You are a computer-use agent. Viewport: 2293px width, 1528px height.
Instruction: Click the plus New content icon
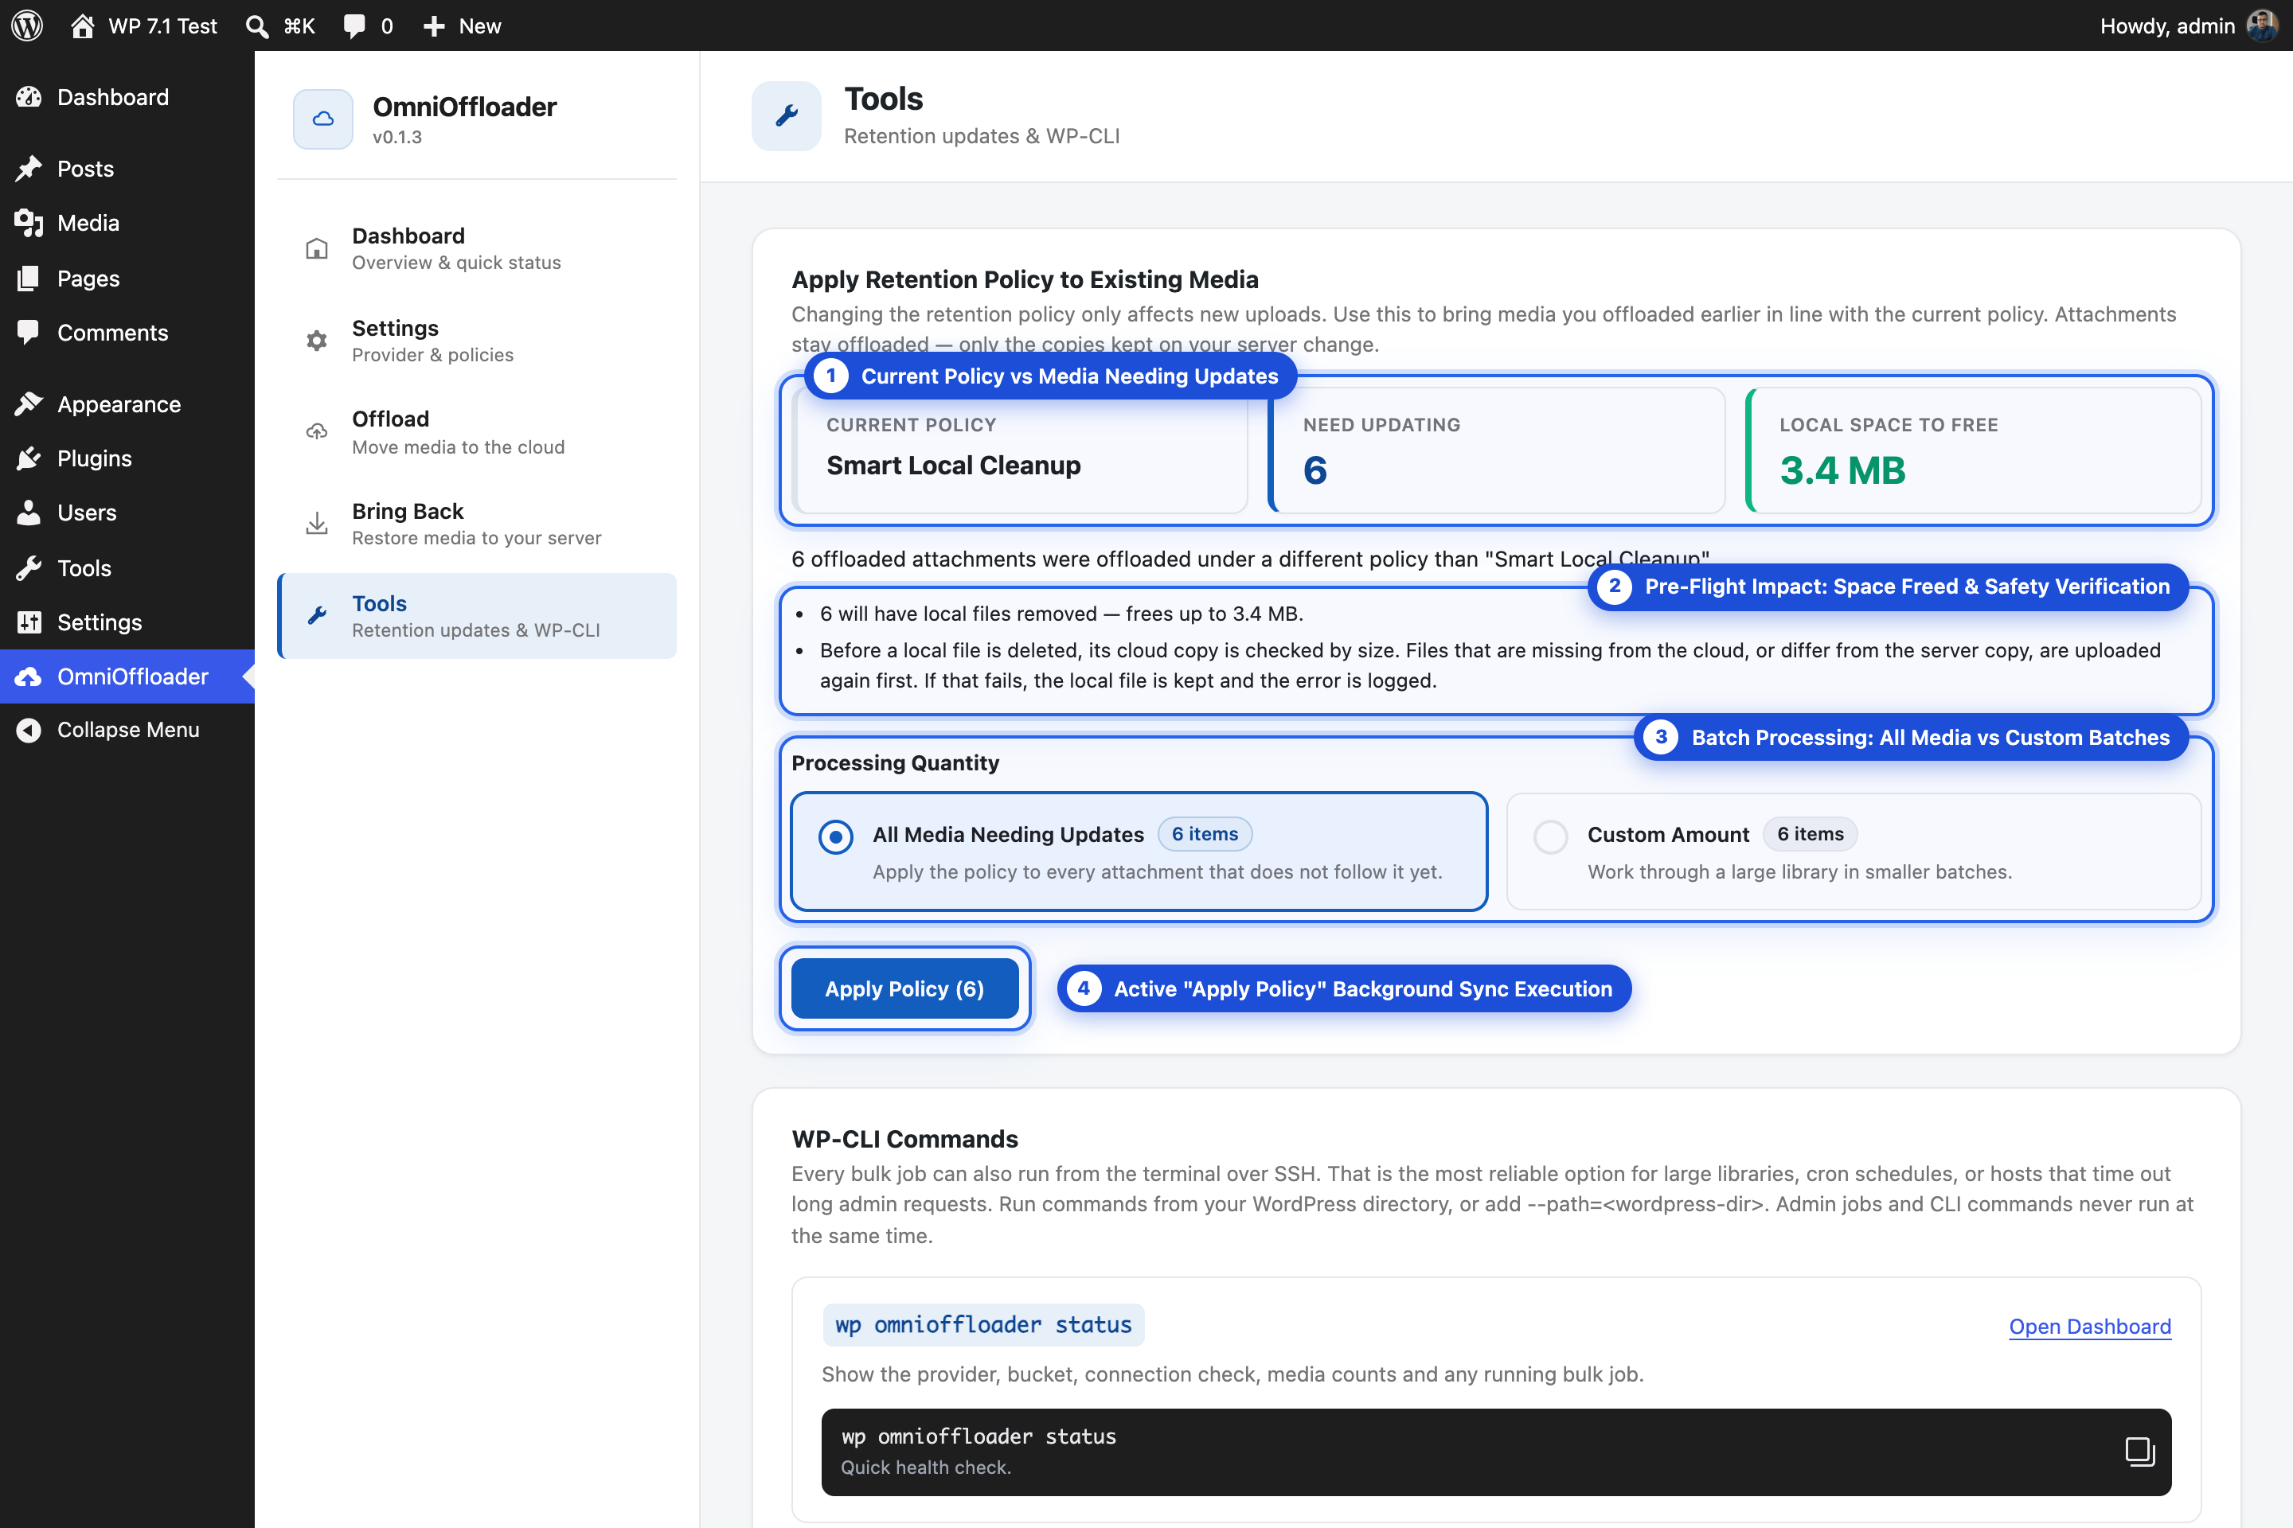pos(434,26)
